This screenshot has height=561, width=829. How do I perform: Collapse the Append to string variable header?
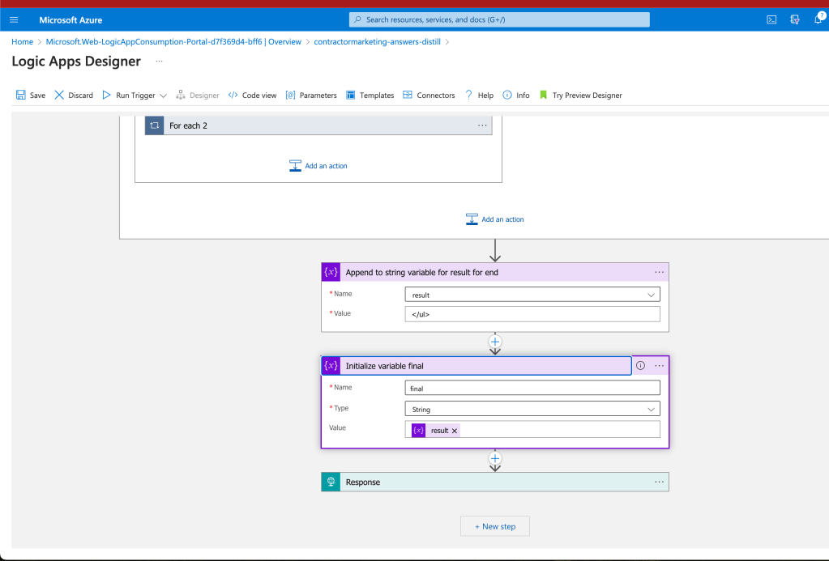495,273
